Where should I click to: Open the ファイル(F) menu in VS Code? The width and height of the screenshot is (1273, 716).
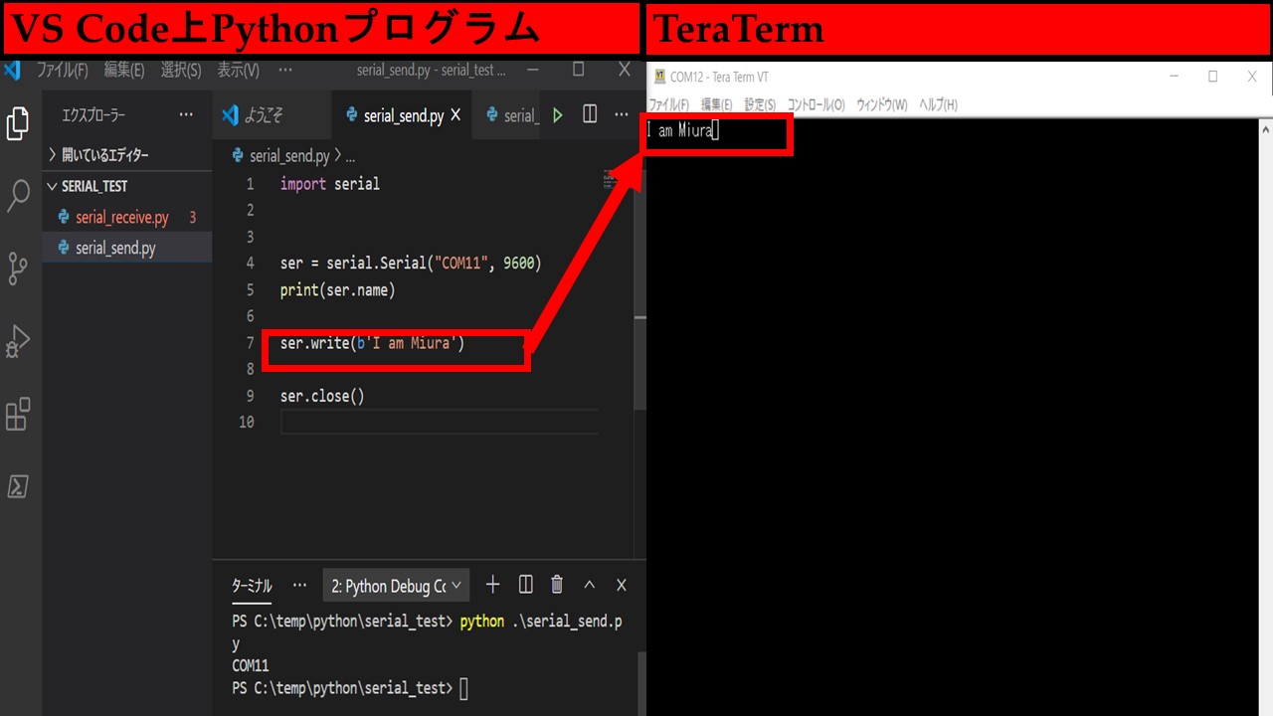pos(63,71)
